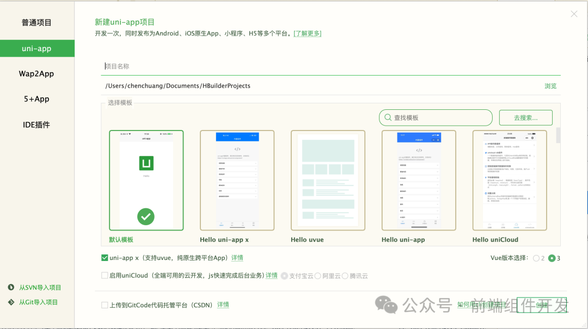
Task: Switch to the 普通项目 tab
Action: pyautogui.click(x=36, y=22)
